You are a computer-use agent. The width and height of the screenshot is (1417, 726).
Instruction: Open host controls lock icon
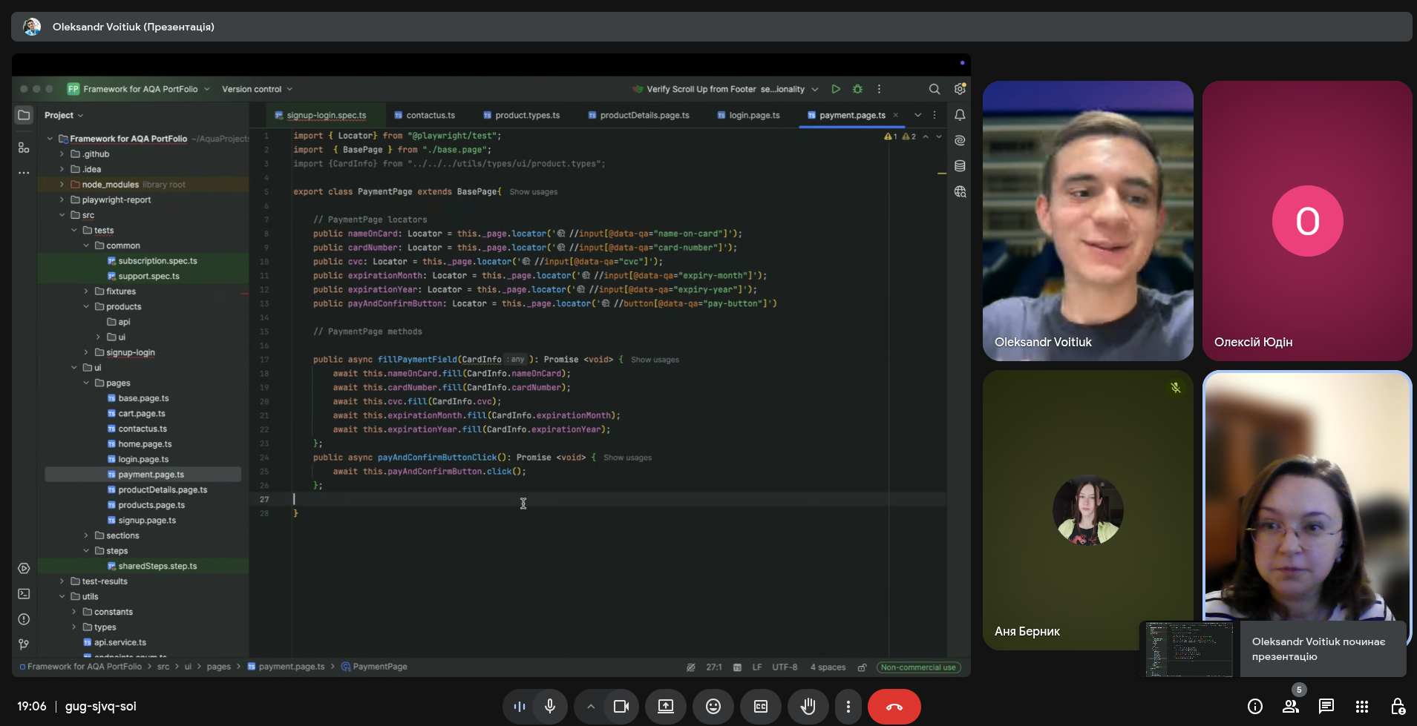1397,707
